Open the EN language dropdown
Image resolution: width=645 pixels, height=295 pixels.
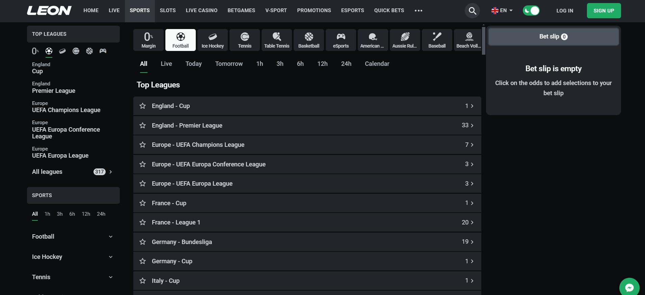coord(502,10)
